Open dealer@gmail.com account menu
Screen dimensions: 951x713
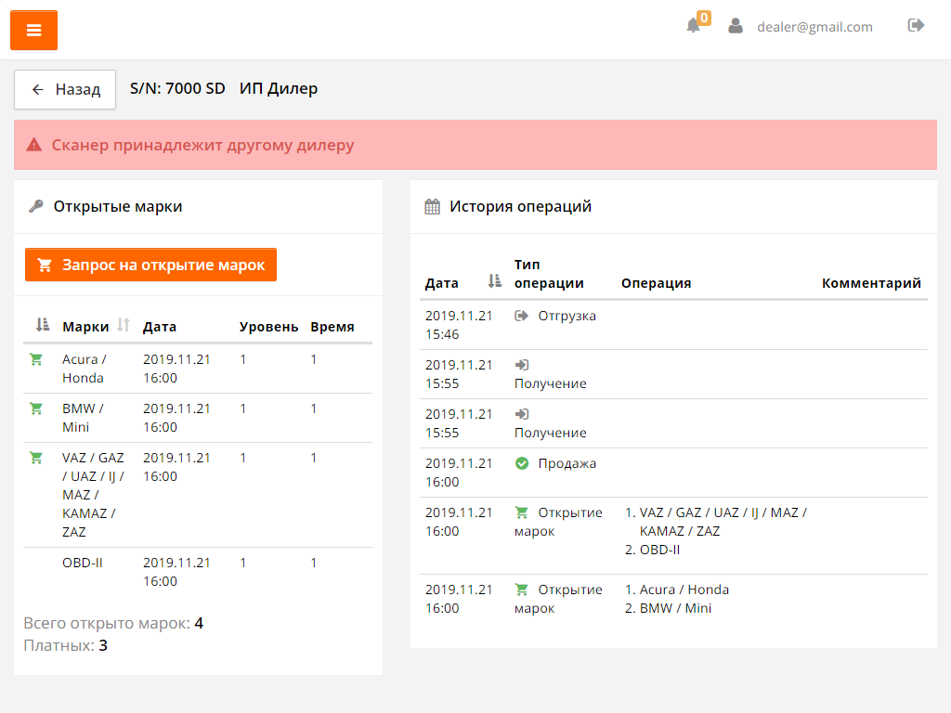[x=814, y=27]
